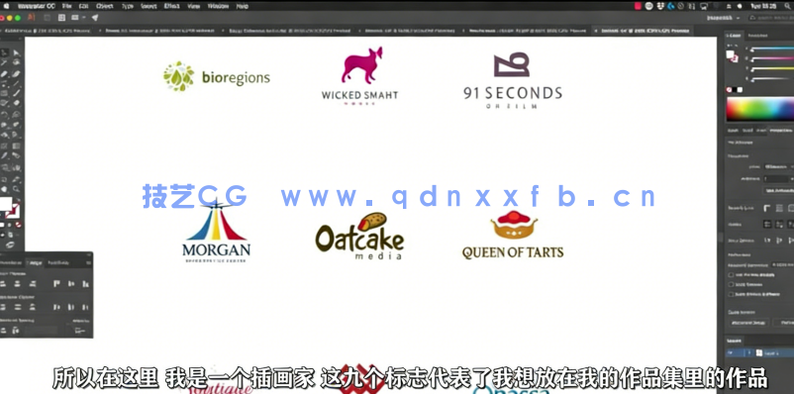Switch to the Pathfinder tab
This screenshot has height=394, width=794.
click(x=58, y=263)
